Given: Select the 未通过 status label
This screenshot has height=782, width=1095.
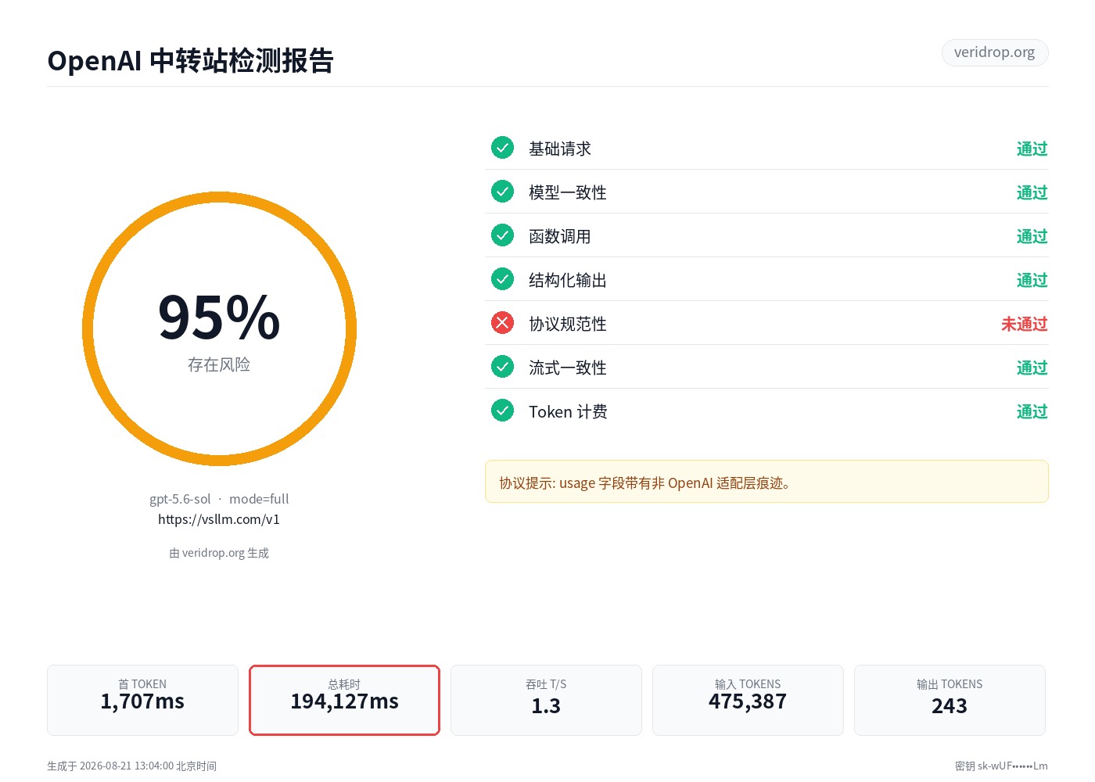Looking at the screenshot, I should [x=1024, y=324].
